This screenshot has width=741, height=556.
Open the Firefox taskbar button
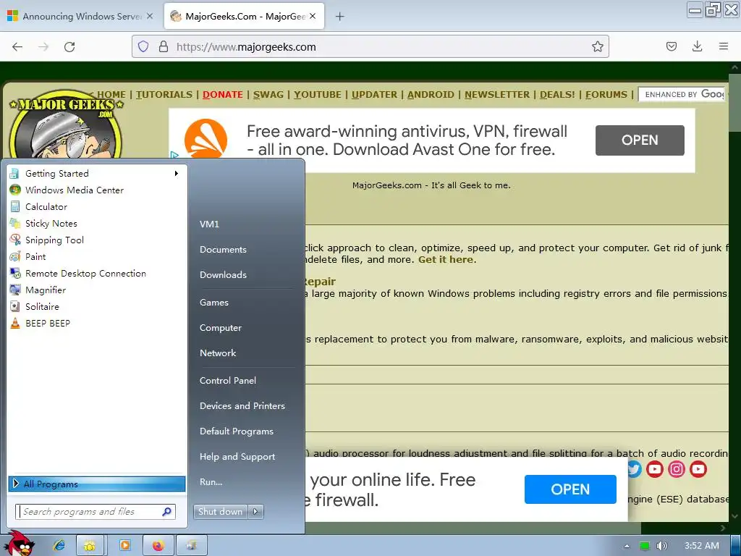click(x=158, y=546)
